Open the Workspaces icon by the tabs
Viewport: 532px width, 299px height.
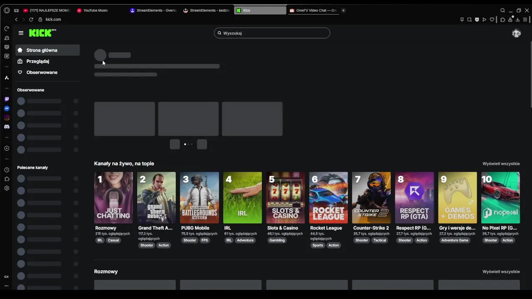(16, 10)
